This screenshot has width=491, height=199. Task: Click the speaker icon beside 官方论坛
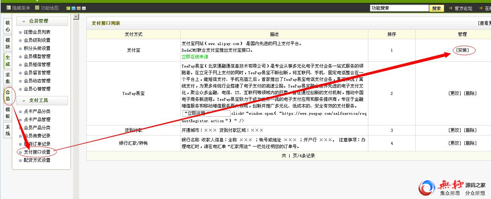[x=450, y=8]
